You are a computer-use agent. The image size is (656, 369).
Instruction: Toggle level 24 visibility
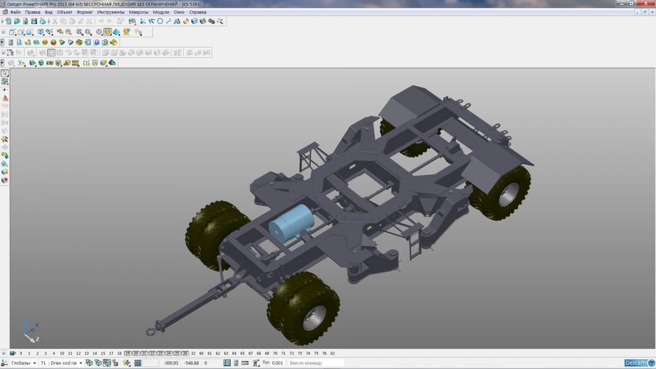pos(168,353)
